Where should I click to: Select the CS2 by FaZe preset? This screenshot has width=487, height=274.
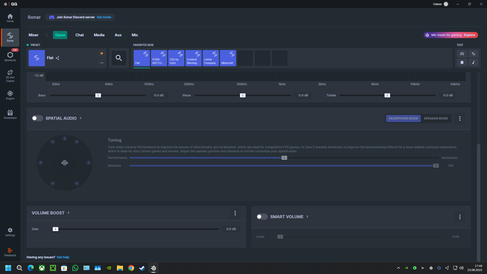click(176, 58)
